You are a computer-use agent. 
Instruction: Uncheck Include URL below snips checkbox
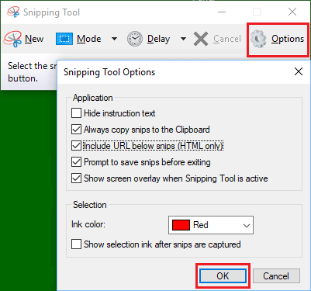pos(76,146)
